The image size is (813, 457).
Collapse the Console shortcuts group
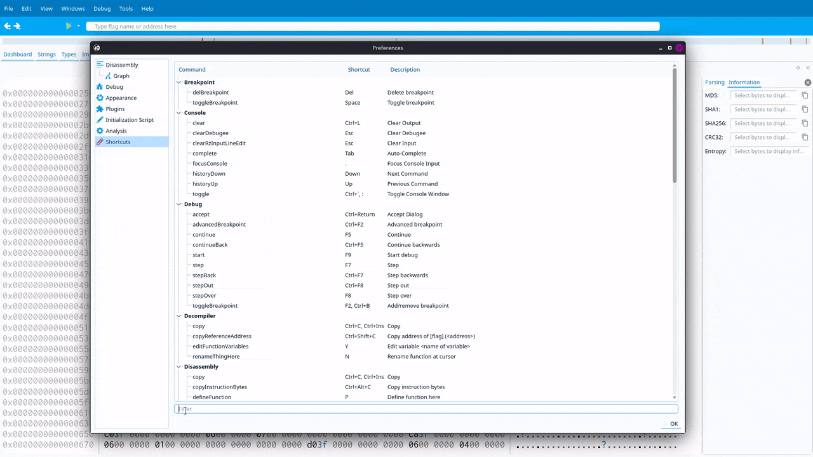[178, 113]
